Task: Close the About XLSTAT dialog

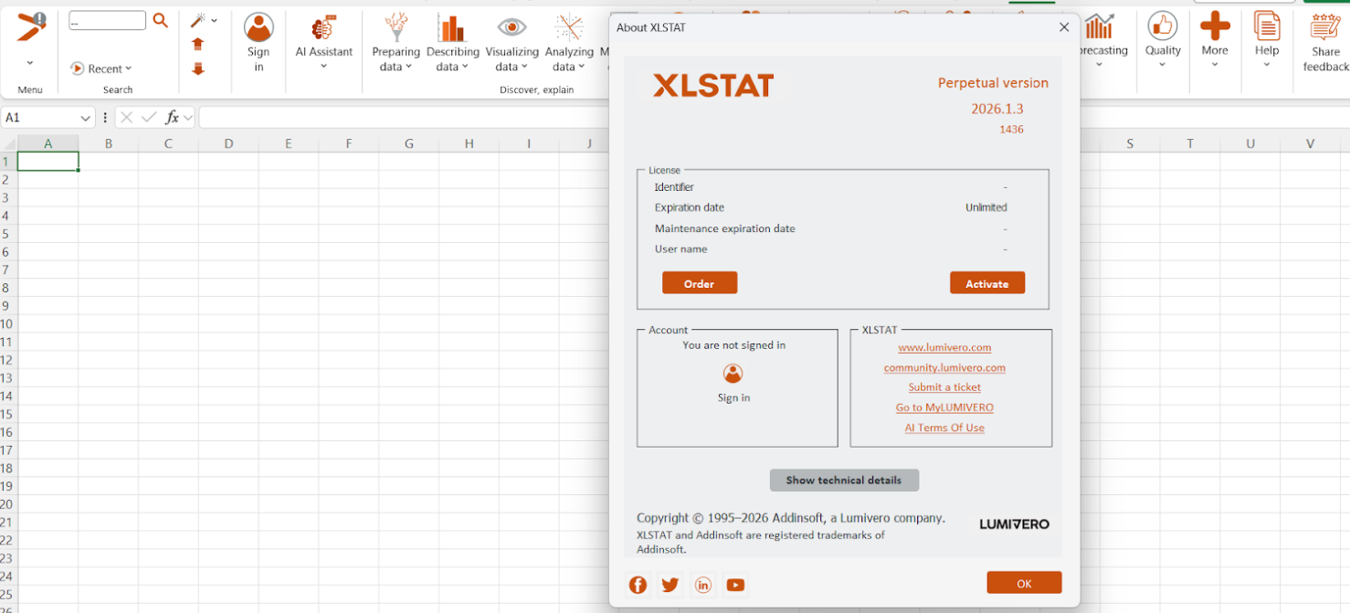Action: [1064, 27]
